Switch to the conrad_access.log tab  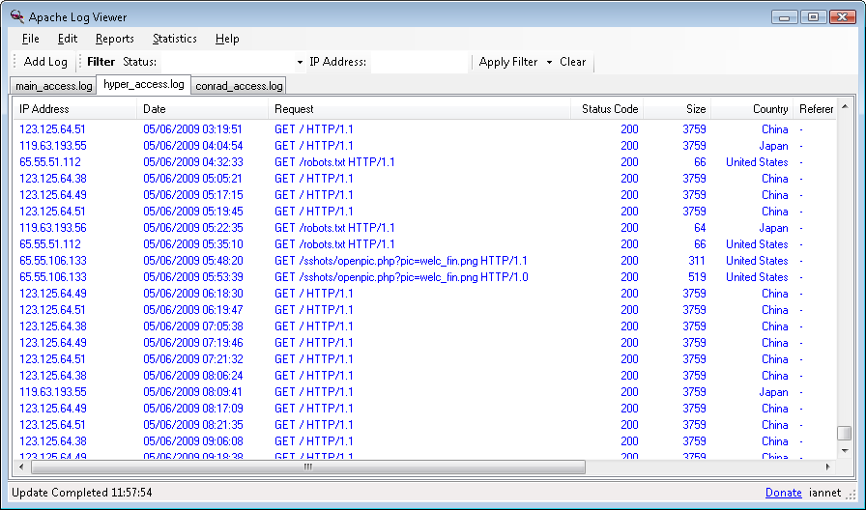(239, 86)
